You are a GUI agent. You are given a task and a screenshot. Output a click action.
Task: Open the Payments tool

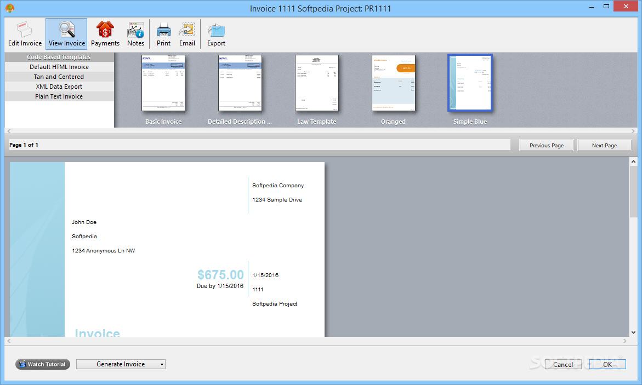(105, 35)
